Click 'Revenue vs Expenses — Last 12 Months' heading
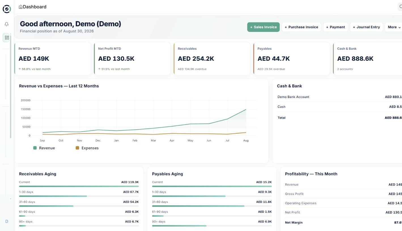 coord(59,86)
